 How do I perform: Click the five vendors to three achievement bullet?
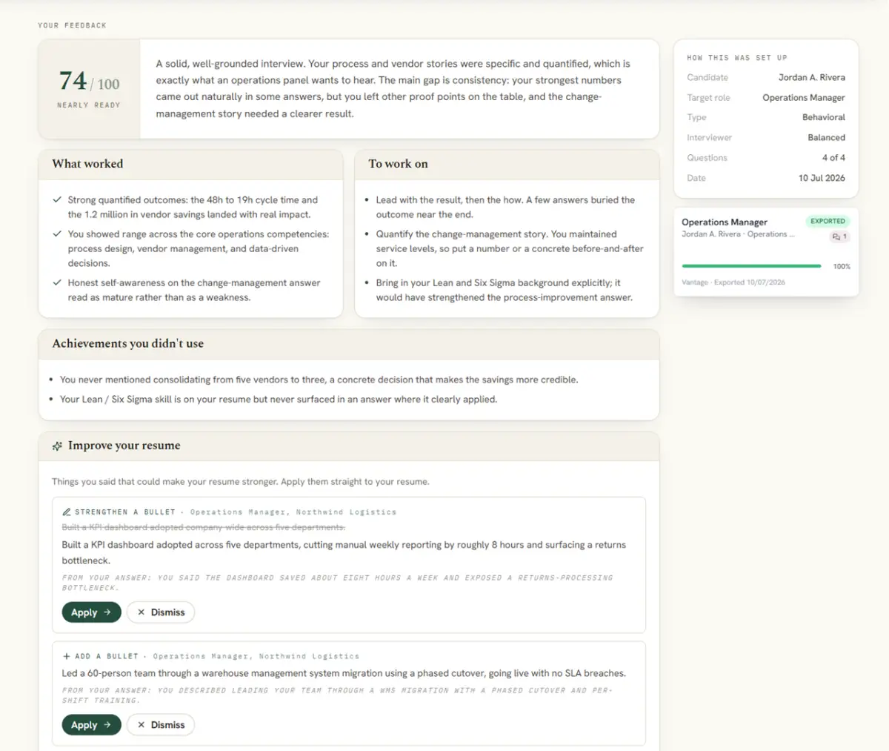point(319,380)
